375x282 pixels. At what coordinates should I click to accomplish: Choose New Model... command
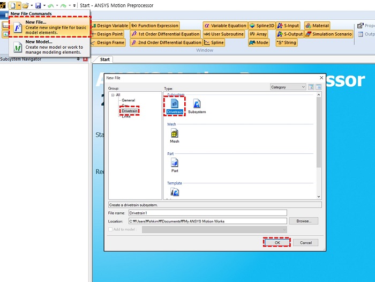click(x=49, y=47)
